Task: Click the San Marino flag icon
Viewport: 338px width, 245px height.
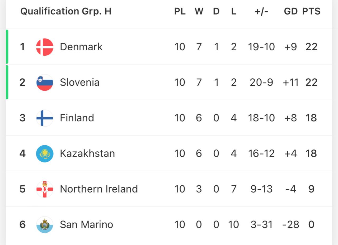Action: tap(45, 225)
